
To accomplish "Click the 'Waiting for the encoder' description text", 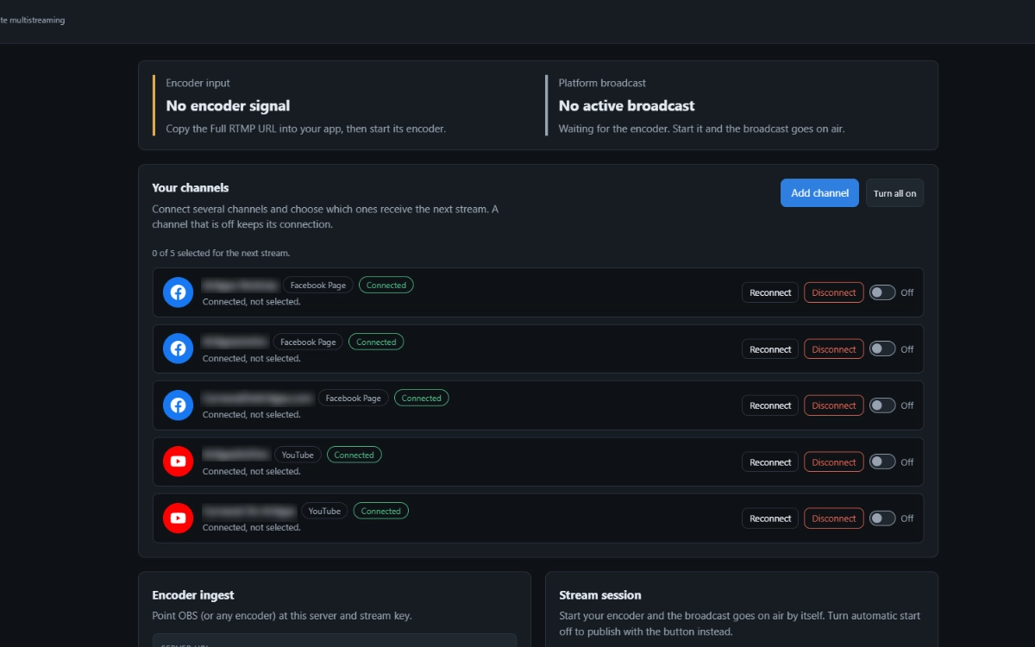I will (701, 129).
